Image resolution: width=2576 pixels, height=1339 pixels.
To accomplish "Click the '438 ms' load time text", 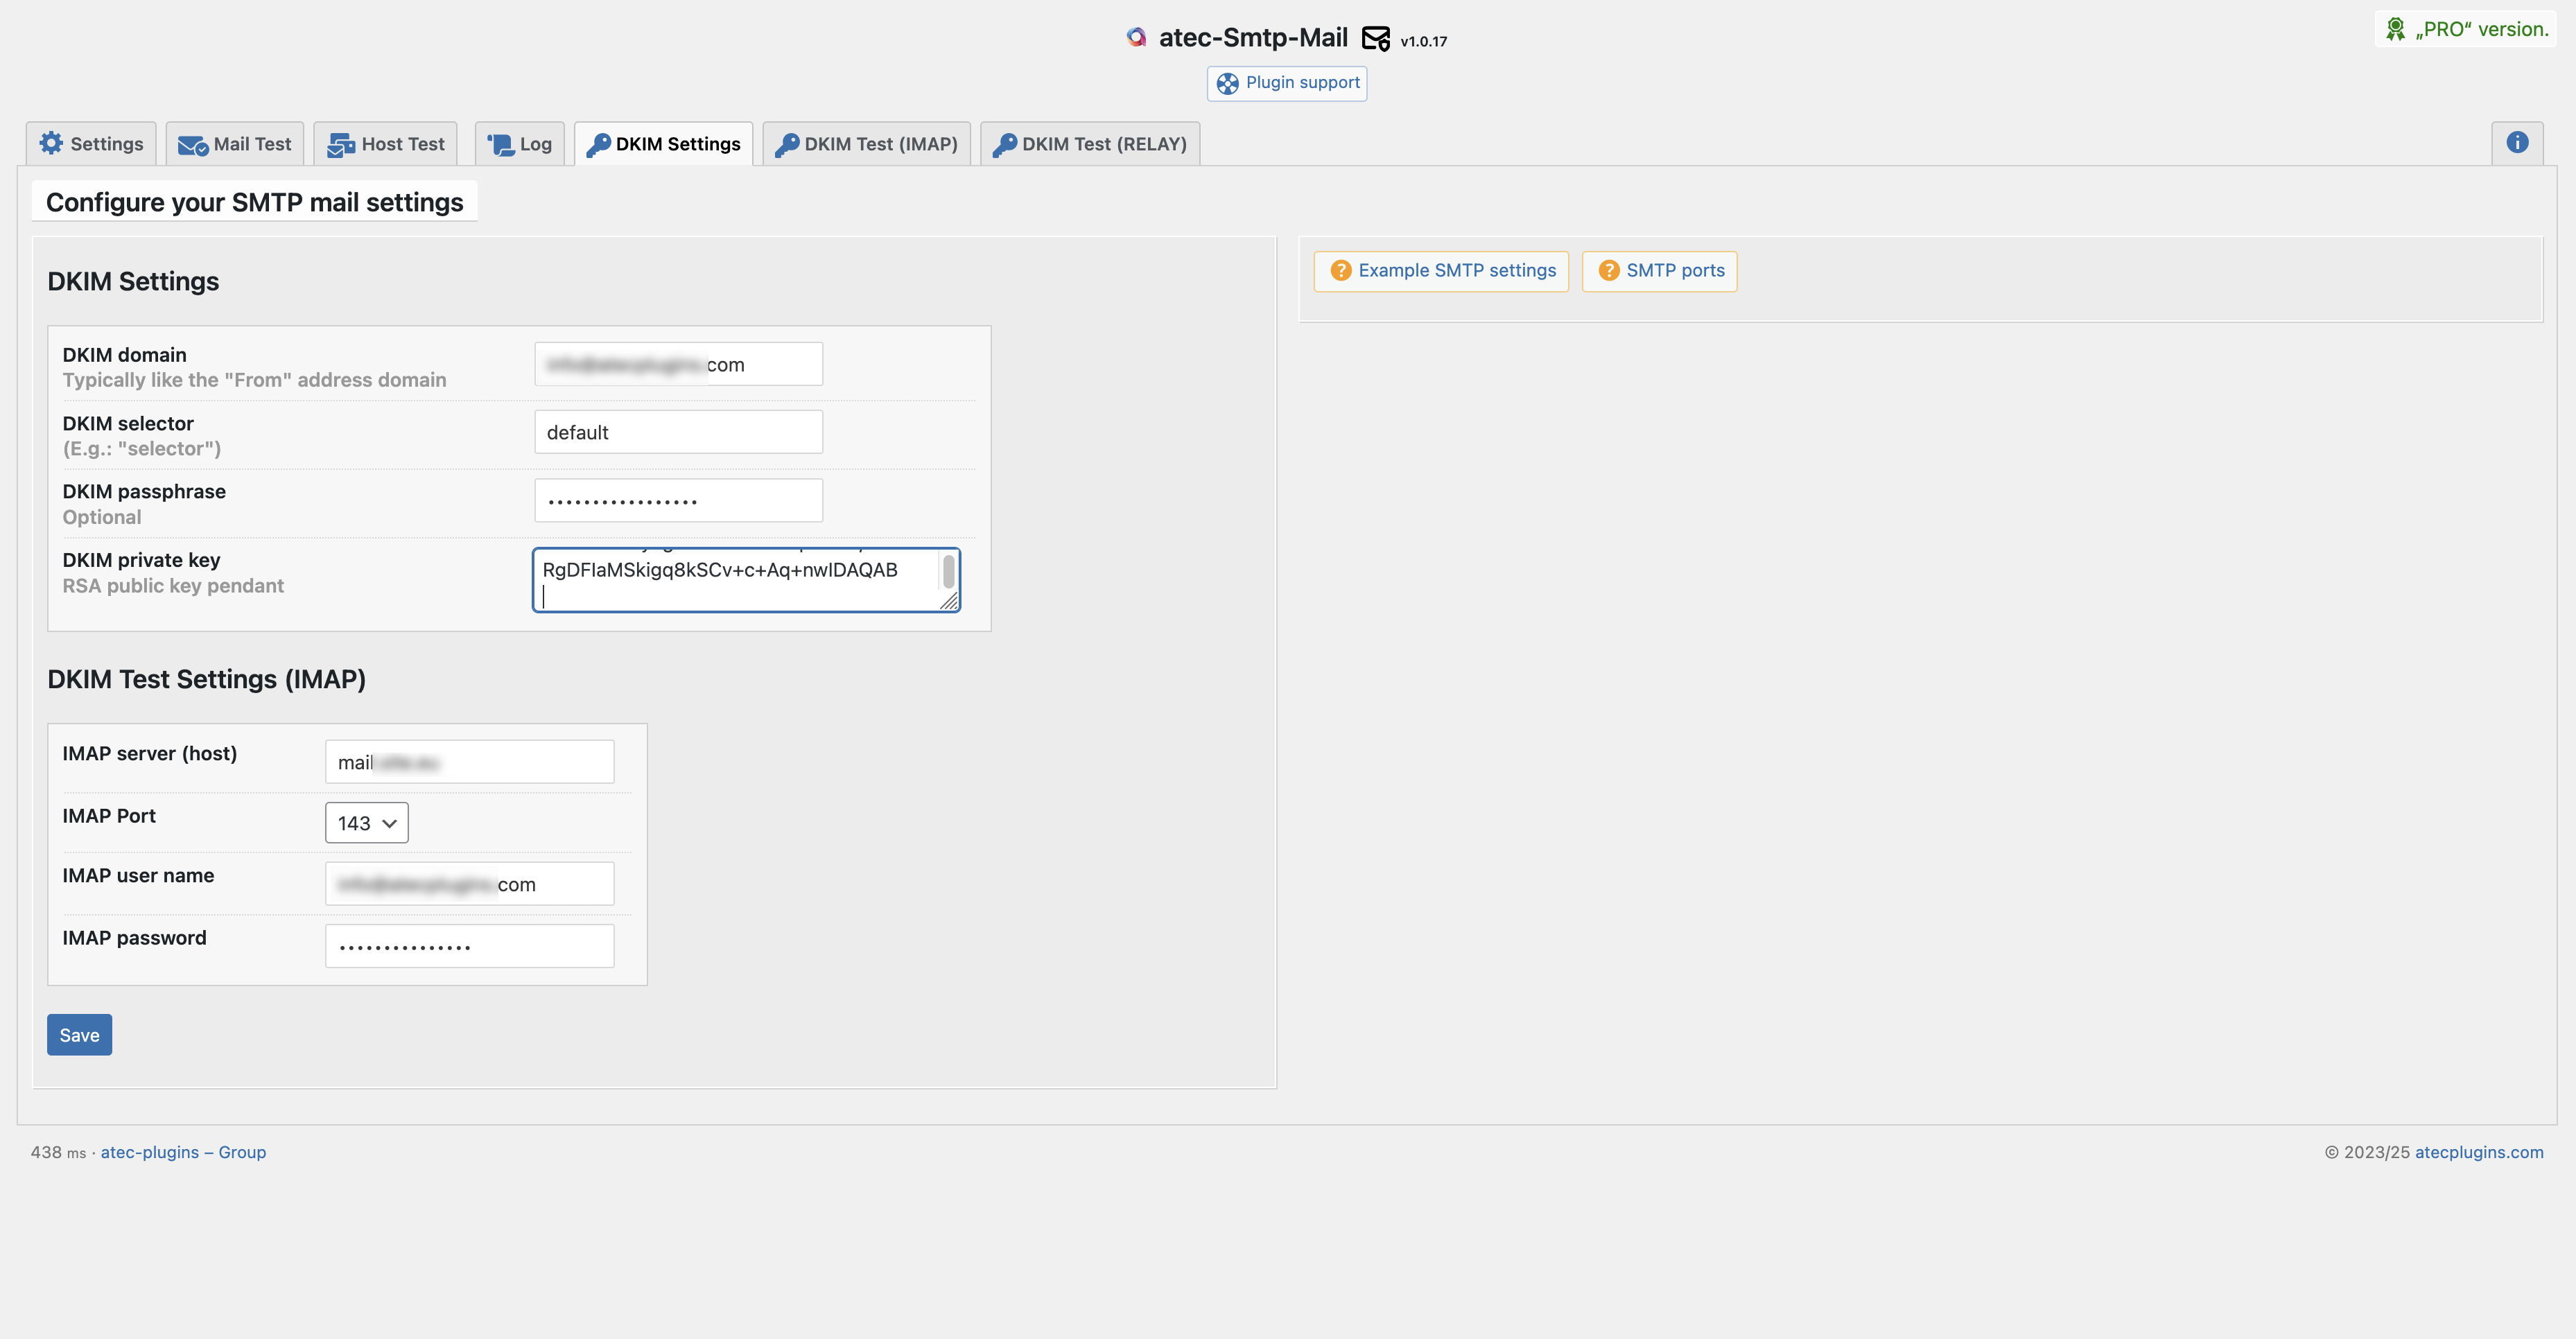I will [x=58, y=1152].
